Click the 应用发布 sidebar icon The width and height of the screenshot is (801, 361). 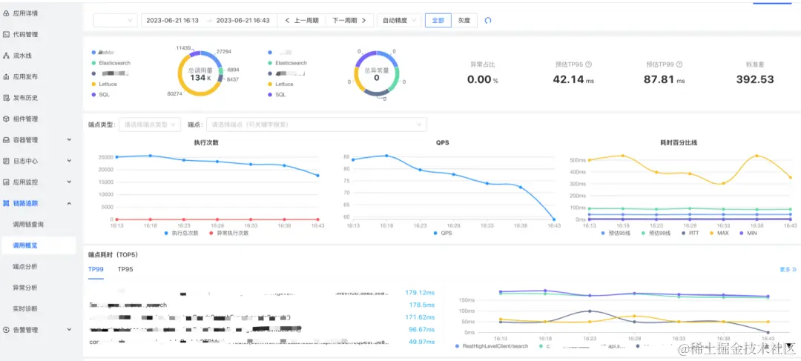click(x=6, y=76)
